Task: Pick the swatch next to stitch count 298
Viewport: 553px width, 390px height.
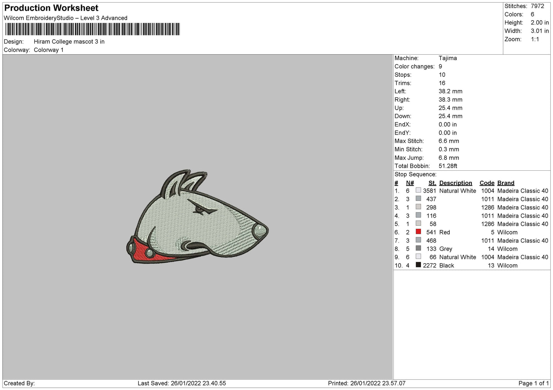Action: 418,207
